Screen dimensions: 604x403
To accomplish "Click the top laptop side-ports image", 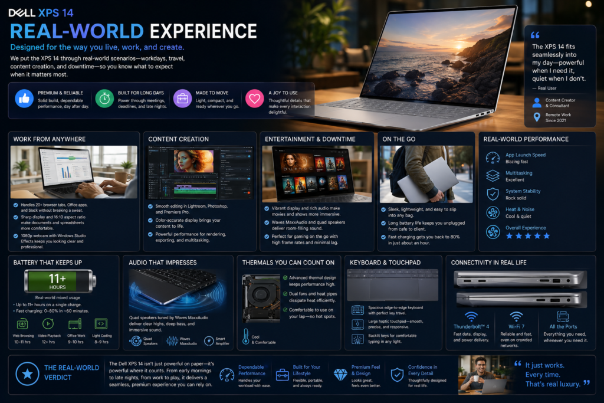I will coord(520,279).
